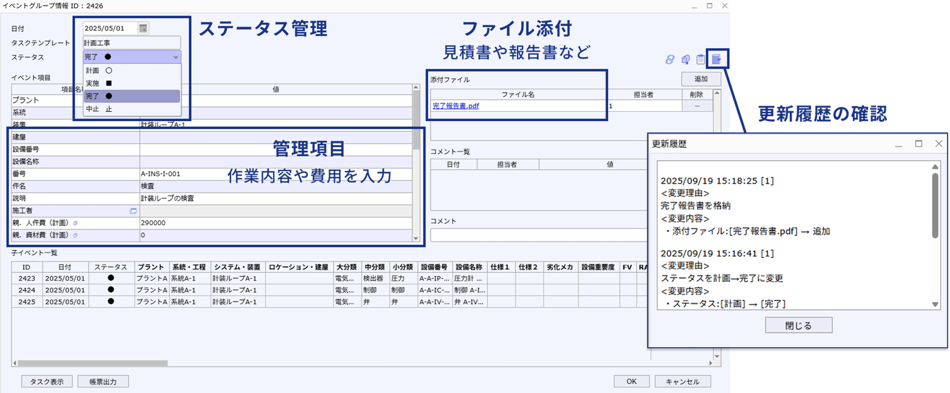
Task: Click the 大分類 column header in child events
Action: [x=349, y=267]
